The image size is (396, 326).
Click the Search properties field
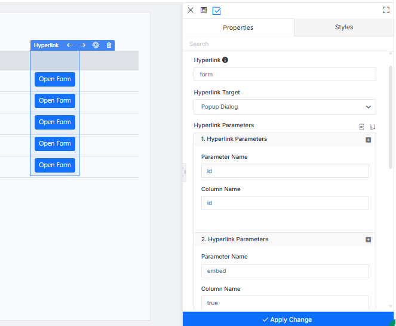(288, 44)
